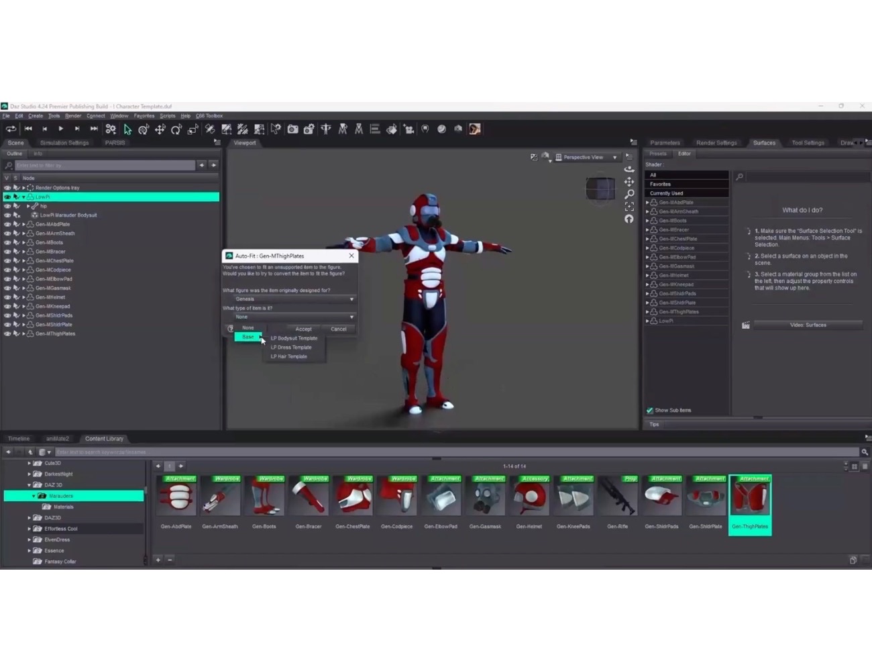Toggle visibility of the LowPi node

tap(7, 197)
